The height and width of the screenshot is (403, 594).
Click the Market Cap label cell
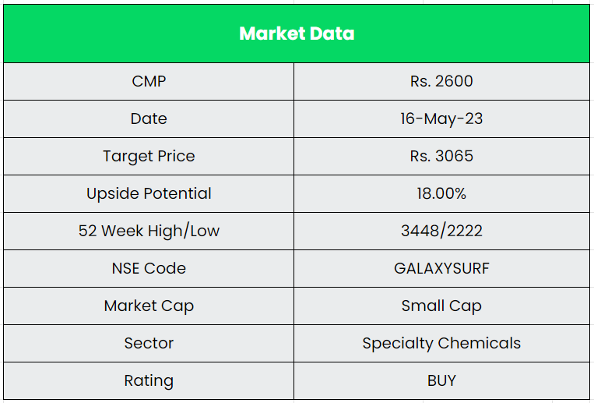pyautogui.click(x=149, y=306)
